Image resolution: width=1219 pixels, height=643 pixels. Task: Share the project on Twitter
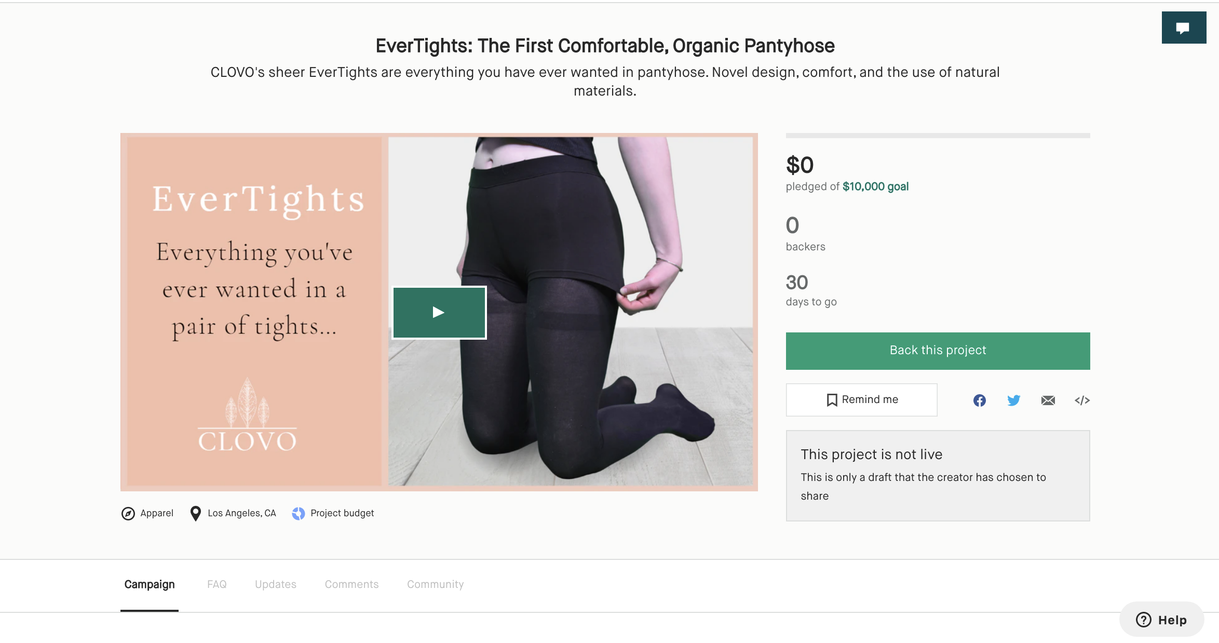(x=1013, y=400)
